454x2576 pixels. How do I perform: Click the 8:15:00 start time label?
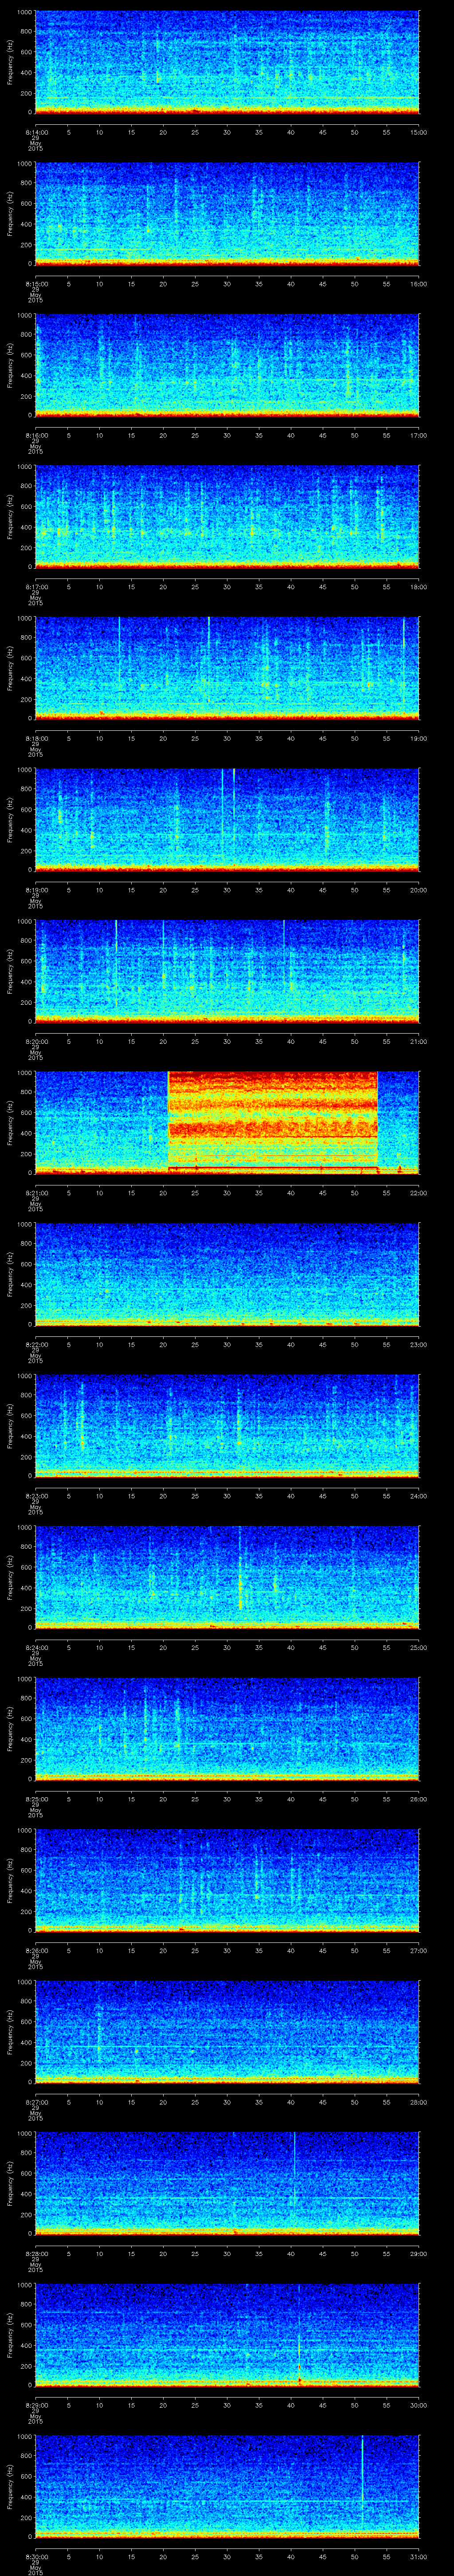(36, 284)
